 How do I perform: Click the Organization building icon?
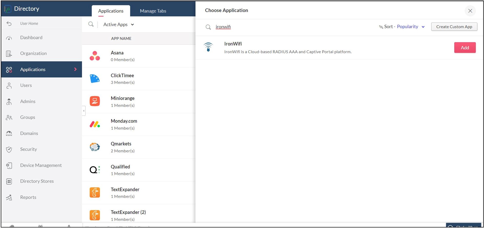[9, 53]
